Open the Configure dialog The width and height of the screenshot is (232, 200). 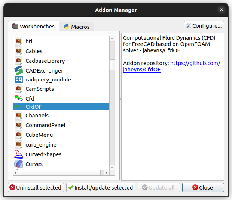click(204, 26)
